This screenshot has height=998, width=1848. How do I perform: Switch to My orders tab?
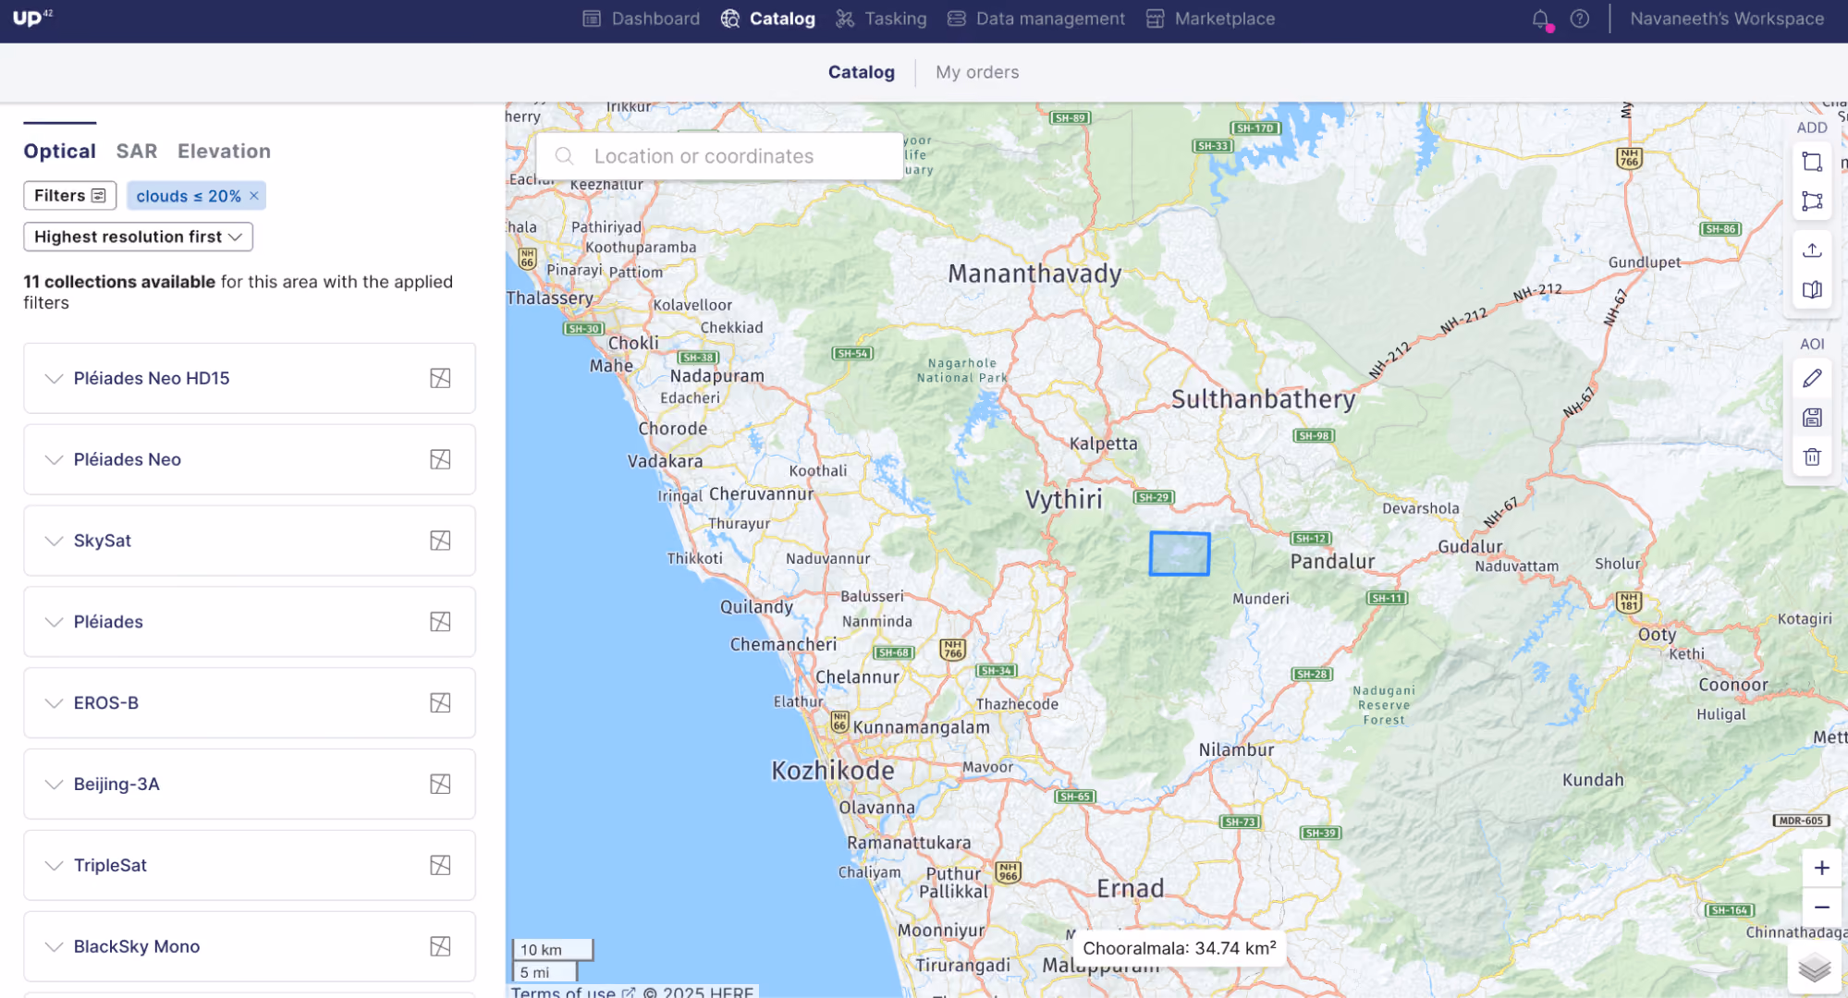coord(977,72)
